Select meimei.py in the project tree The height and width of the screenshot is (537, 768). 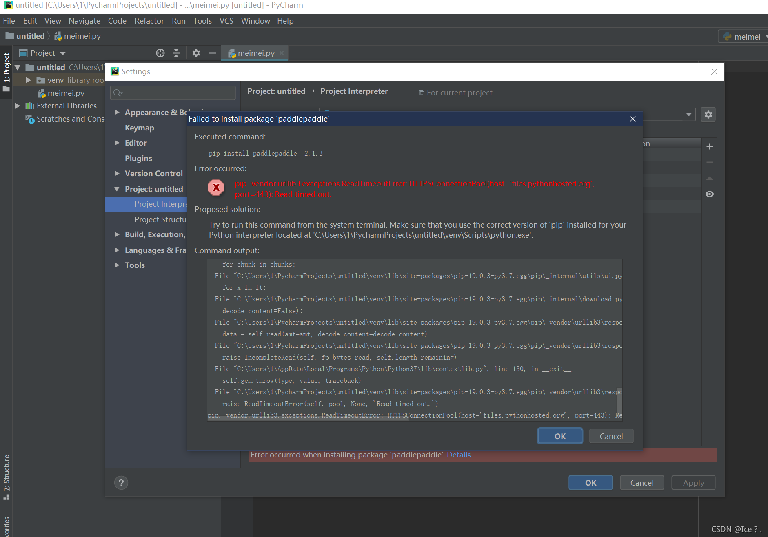pos(66,93)
